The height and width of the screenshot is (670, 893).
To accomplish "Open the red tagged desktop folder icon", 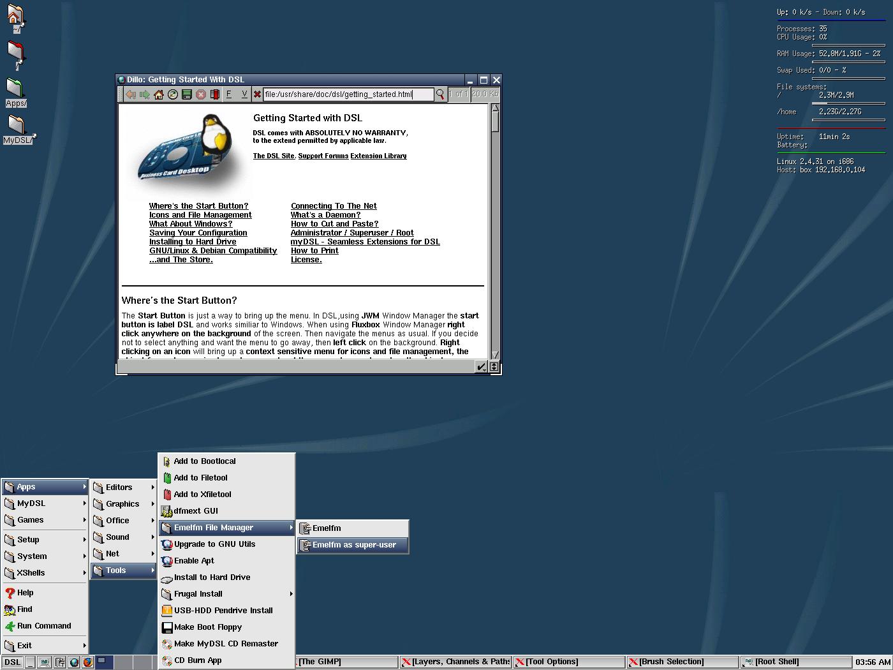I will tap(16, 56).
